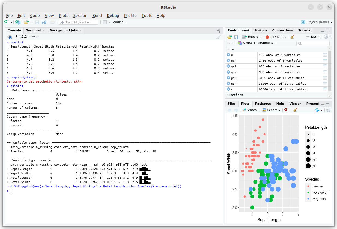Remove current plot with red X icon
337x229 pixels.
click(x=286, y=110)
